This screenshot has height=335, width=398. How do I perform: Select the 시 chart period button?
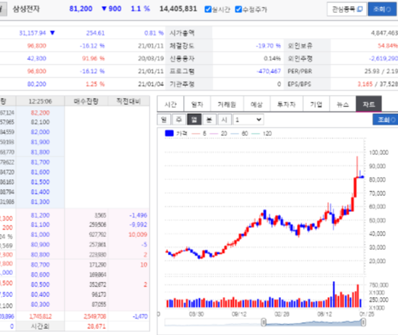(x=224, y=119)
